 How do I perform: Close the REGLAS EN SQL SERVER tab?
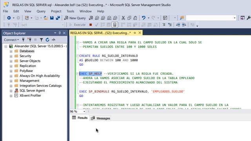pyautogui.click(x=140, y=33)
